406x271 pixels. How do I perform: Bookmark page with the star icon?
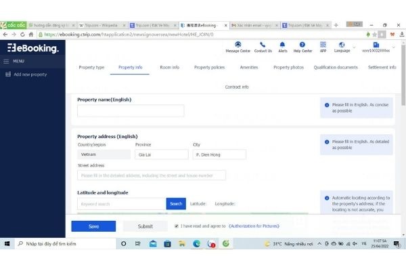click(375, 35)
